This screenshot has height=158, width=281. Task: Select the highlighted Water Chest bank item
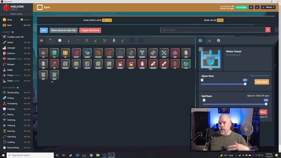coord(186,64)
